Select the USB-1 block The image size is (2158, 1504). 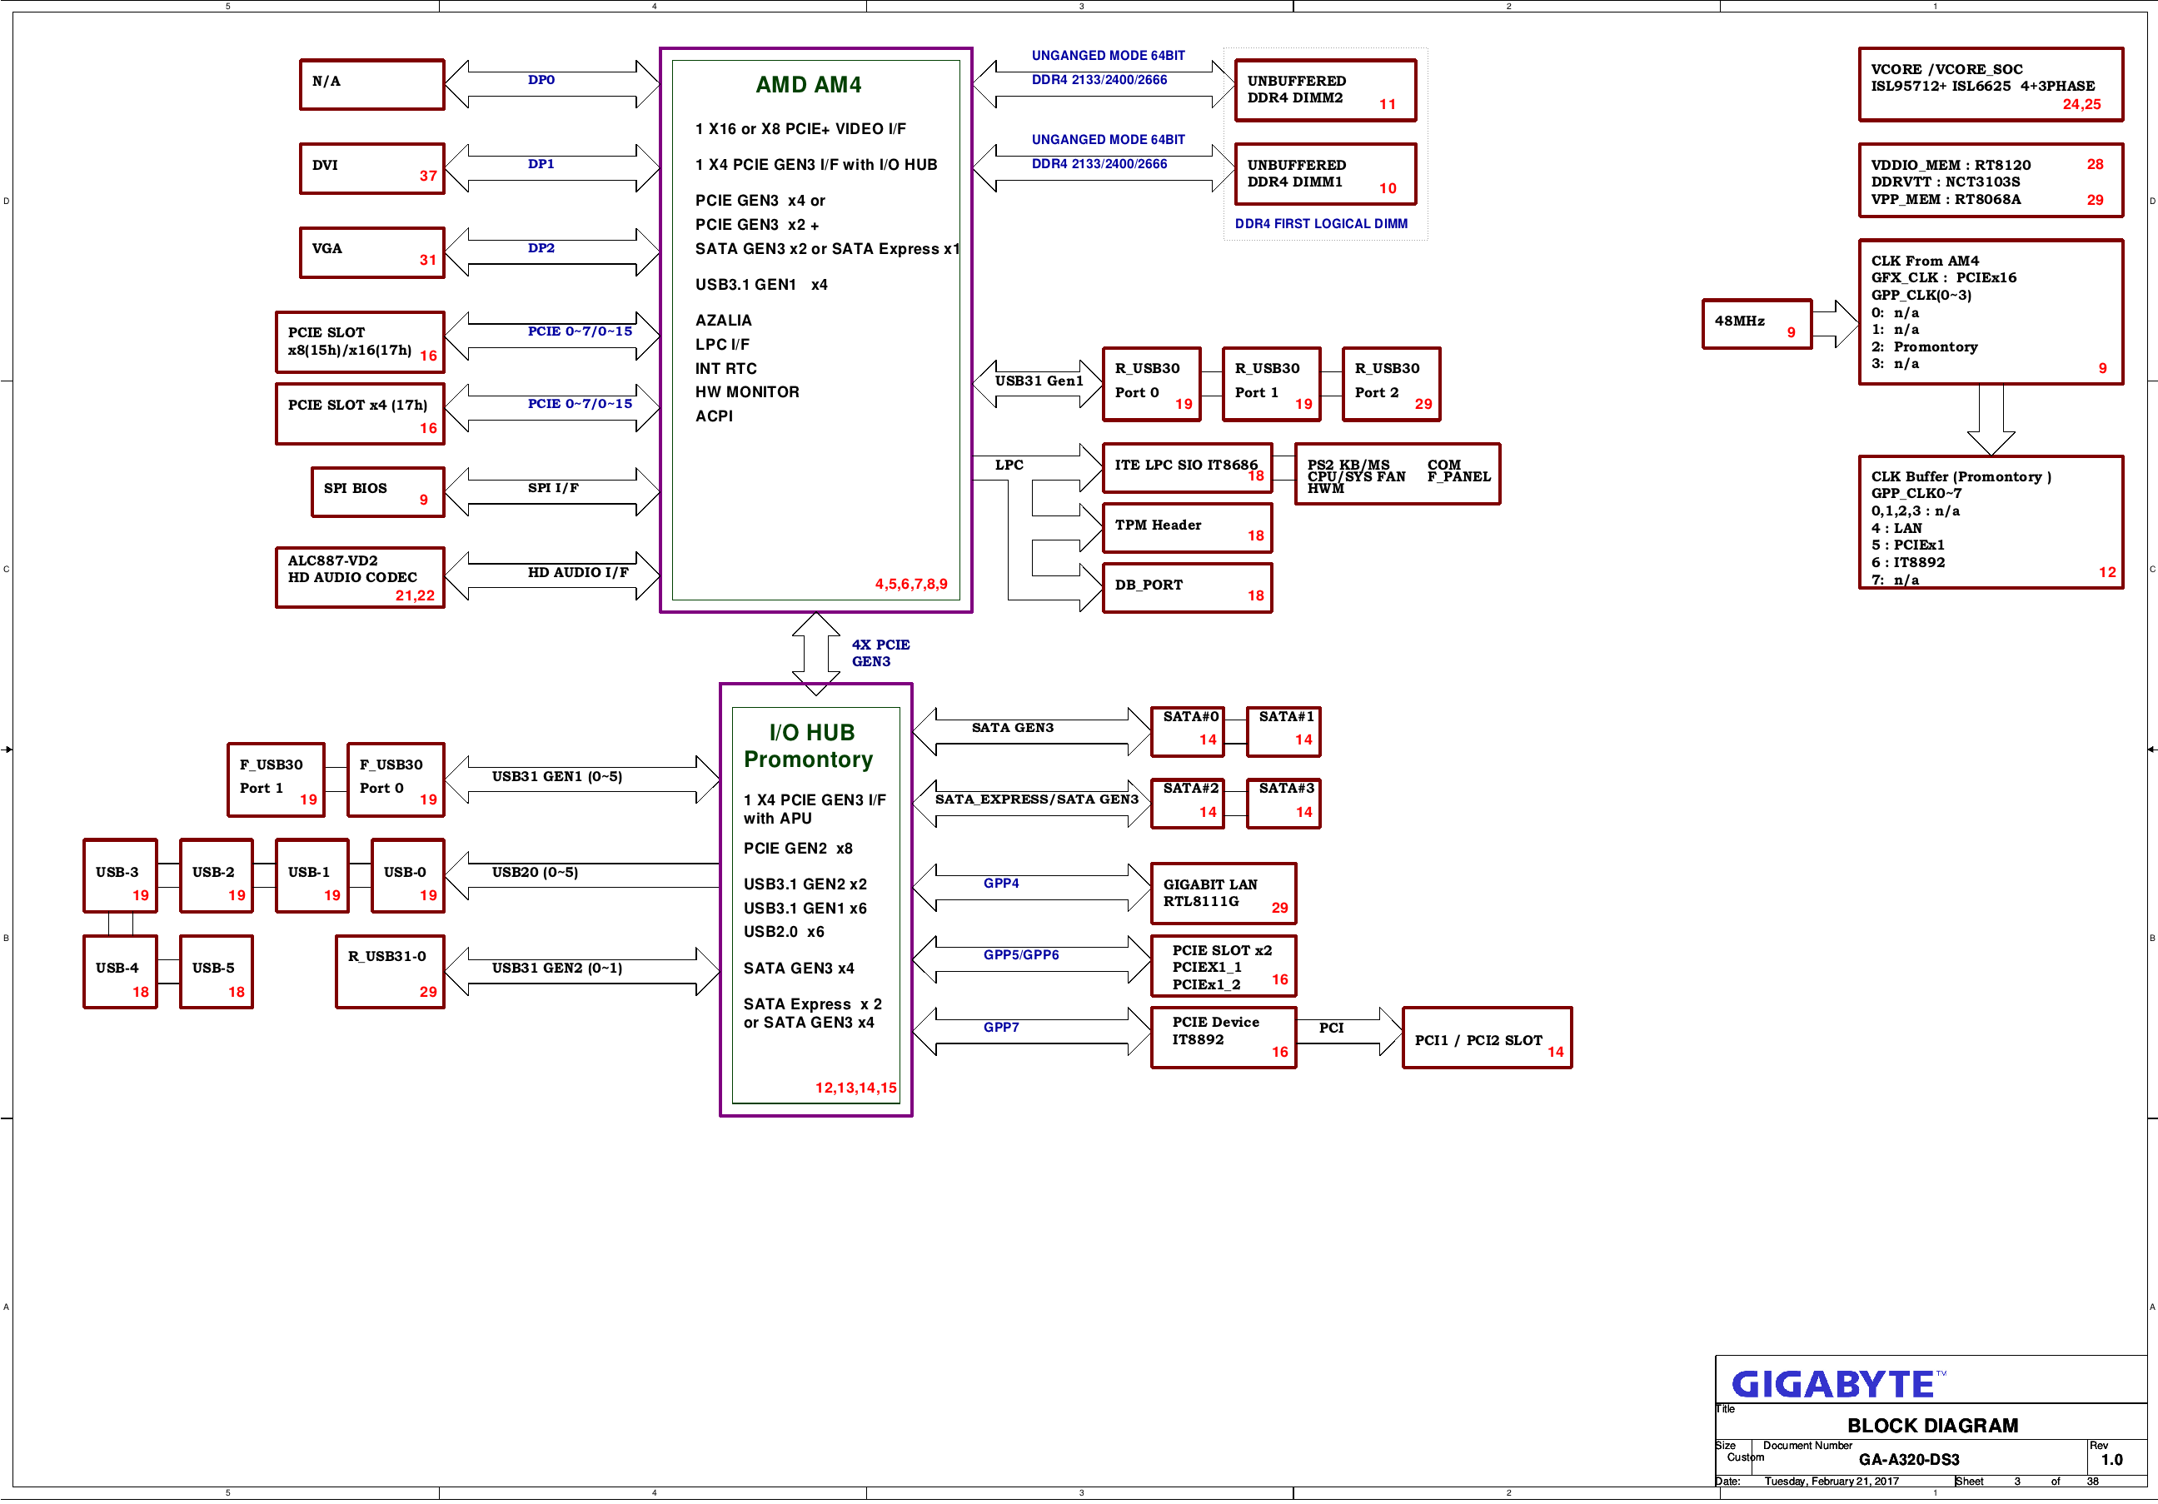312,875
